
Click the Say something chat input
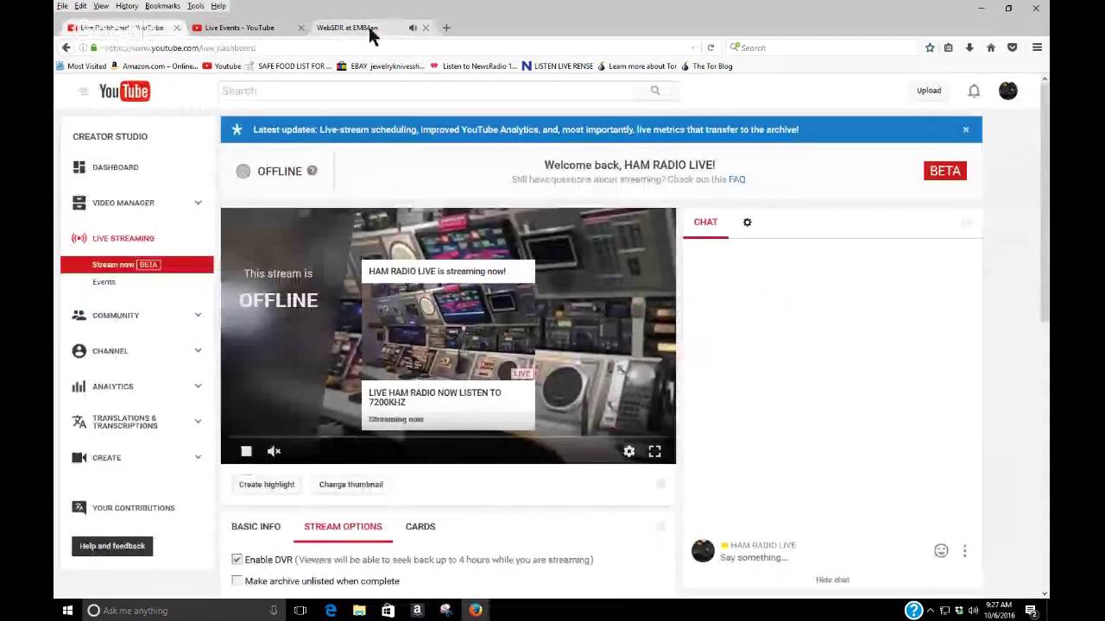click(x=754, y=557)
